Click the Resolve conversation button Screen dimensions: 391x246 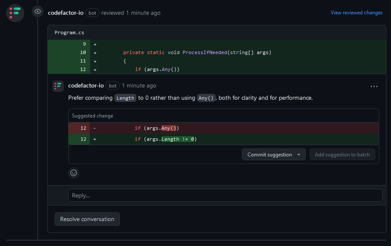coord(87,219)
